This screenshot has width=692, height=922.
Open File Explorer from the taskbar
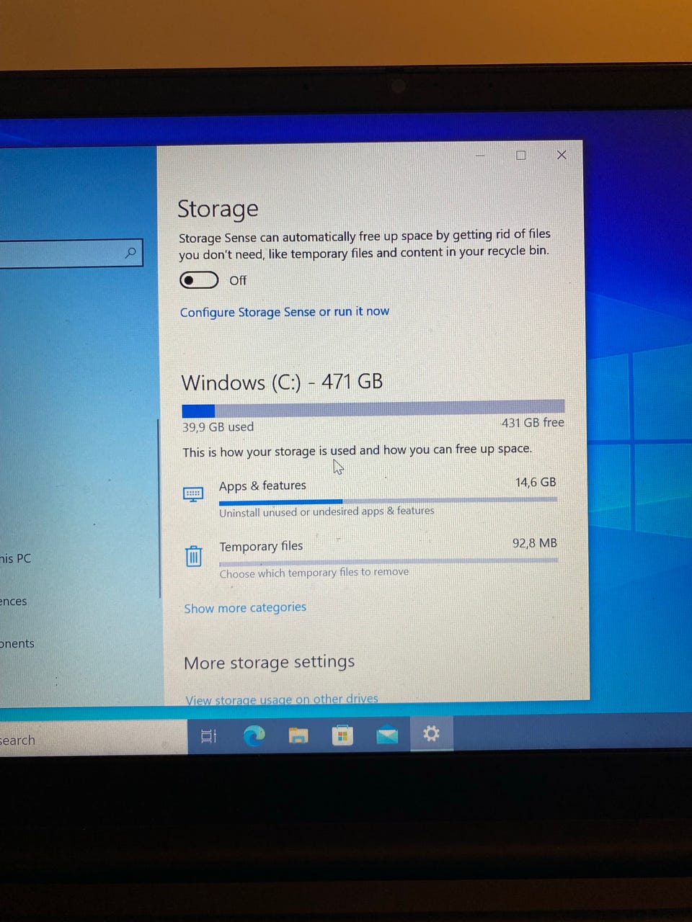[x=298, y=735]
